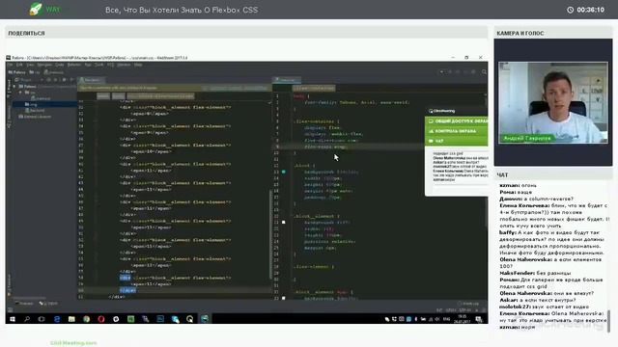Open the WebStorm Code menu
This screenshot has width=618, height=347.
tap(60, 65)
